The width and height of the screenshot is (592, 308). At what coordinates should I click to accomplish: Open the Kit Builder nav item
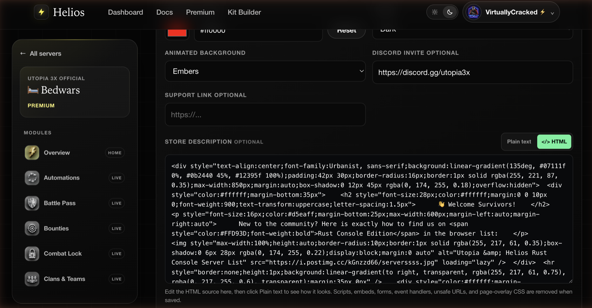click(x=244, y=12)
